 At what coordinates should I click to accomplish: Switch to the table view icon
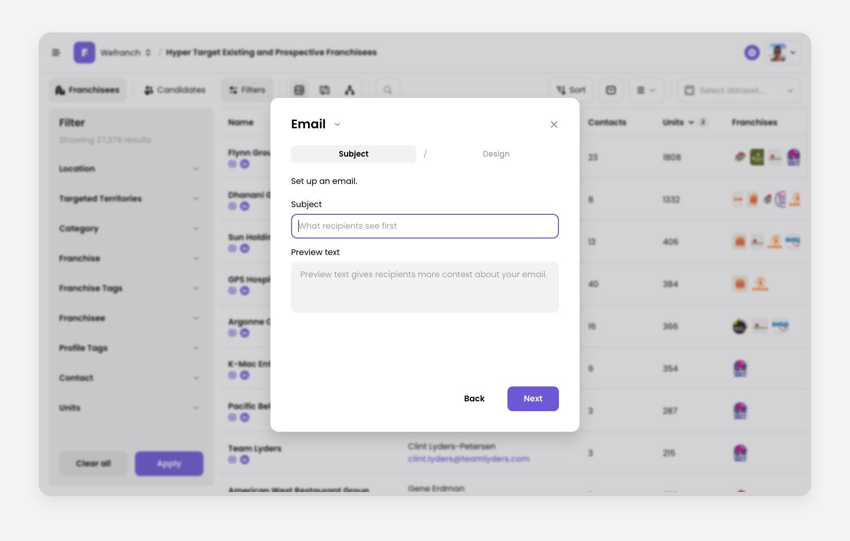coord(299,90)
